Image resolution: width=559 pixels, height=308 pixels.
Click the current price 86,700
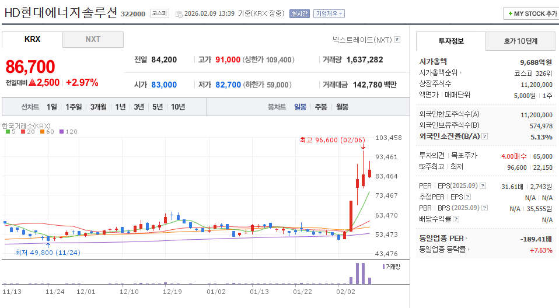(30, 66)
